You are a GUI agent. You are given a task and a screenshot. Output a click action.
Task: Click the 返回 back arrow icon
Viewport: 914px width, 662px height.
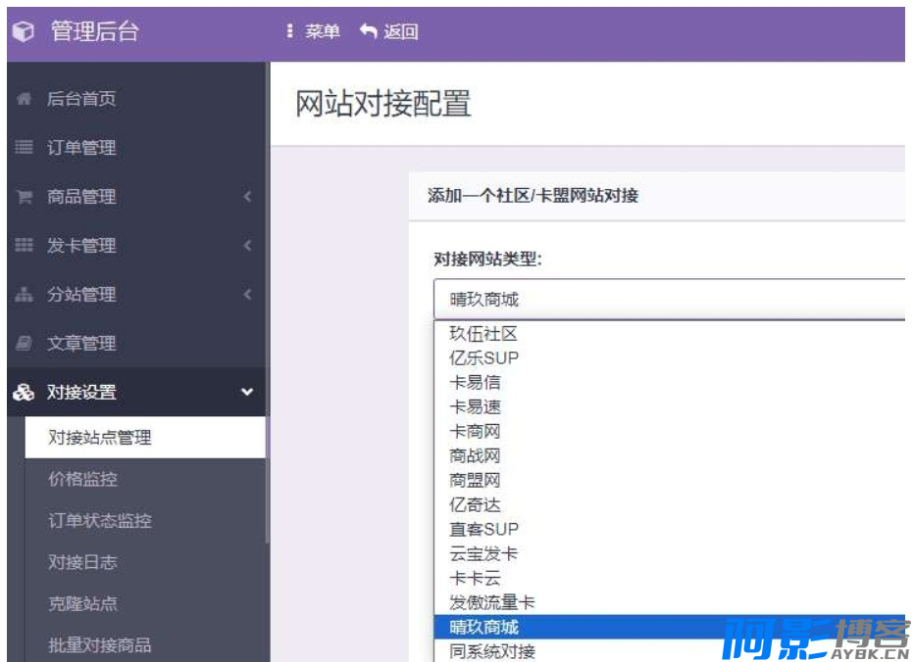[369, 30]
